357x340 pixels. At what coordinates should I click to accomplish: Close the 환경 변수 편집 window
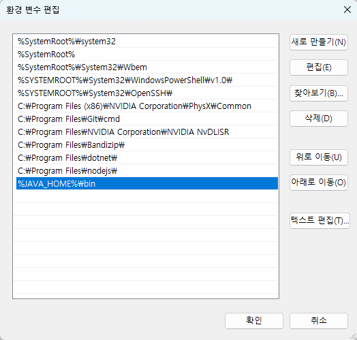click(x=347, y=10)
